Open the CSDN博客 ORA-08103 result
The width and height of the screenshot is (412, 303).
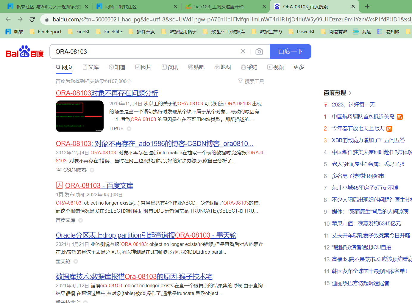[x=154, y=144]
